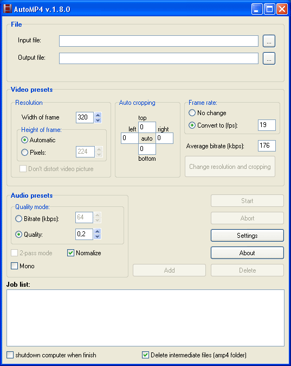Image resolution: width=291 pixels, height=366 pixels.
Task: Click the Convert to fps value field
Action: [267, 125]
